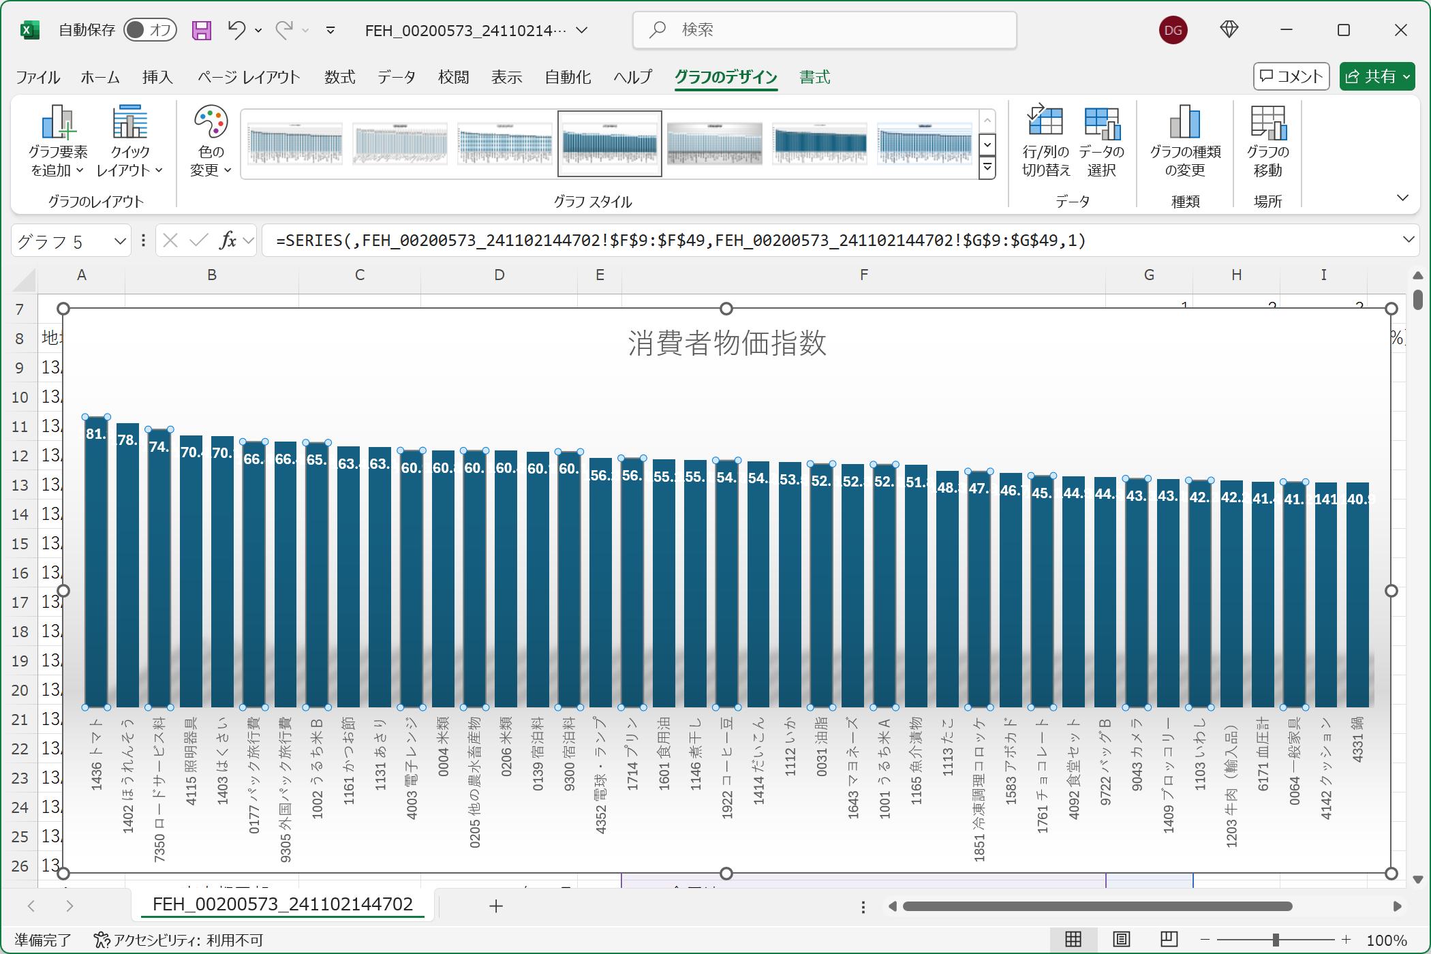Open 色の変更 color palette
Image resolution: width=1431 pixels, height=954 pixels.
211,141
